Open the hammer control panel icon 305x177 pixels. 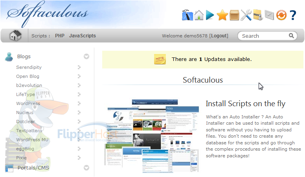[187, 15]
